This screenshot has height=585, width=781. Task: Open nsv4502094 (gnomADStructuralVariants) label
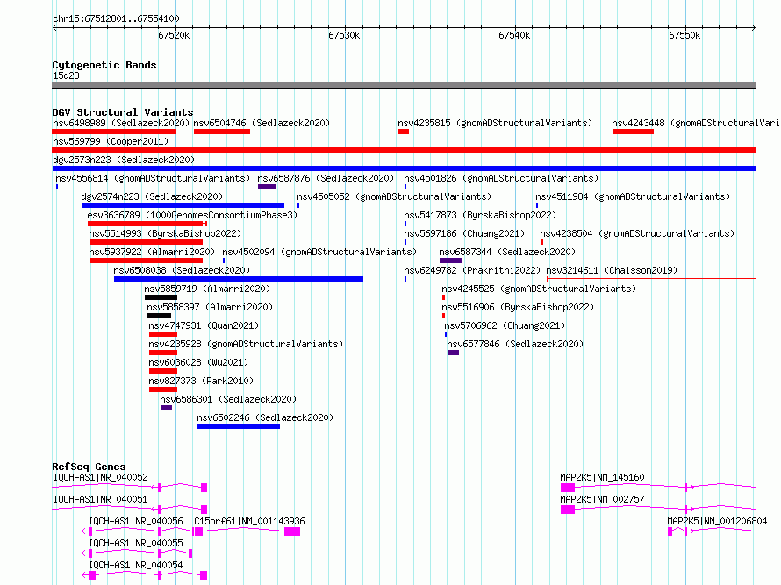tap(319, 252)
